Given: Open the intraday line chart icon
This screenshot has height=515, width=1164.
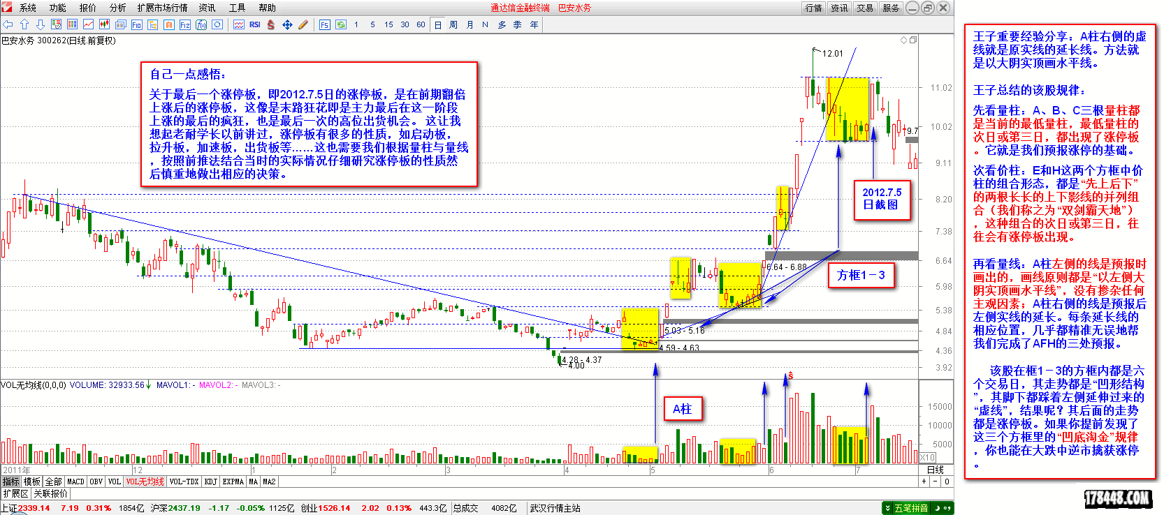Looking at the screenshot, I should click(x=89, y=24).
